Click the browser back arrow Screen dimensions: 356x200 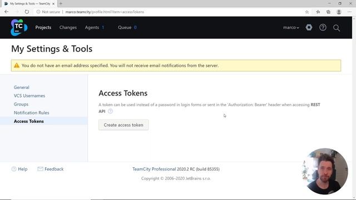point(6,12)
